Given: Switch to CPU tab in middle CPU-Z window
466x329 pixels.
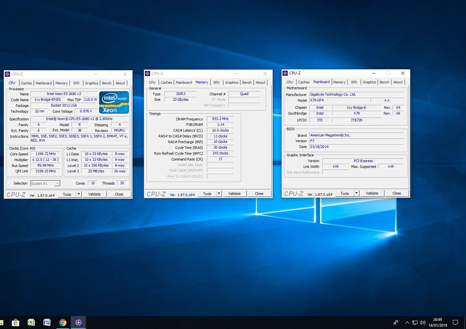Looking at the screenshot, I should [x=152, y=82].
